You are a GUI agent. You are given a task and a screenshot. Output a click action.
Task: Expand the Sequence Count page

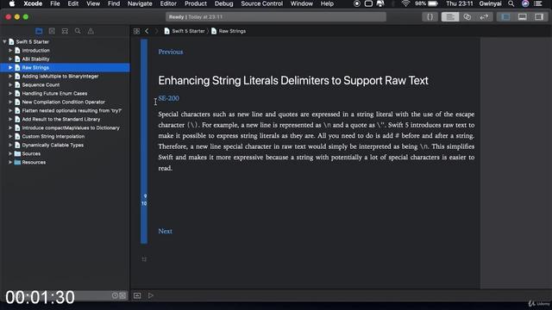tap(10, 84)
